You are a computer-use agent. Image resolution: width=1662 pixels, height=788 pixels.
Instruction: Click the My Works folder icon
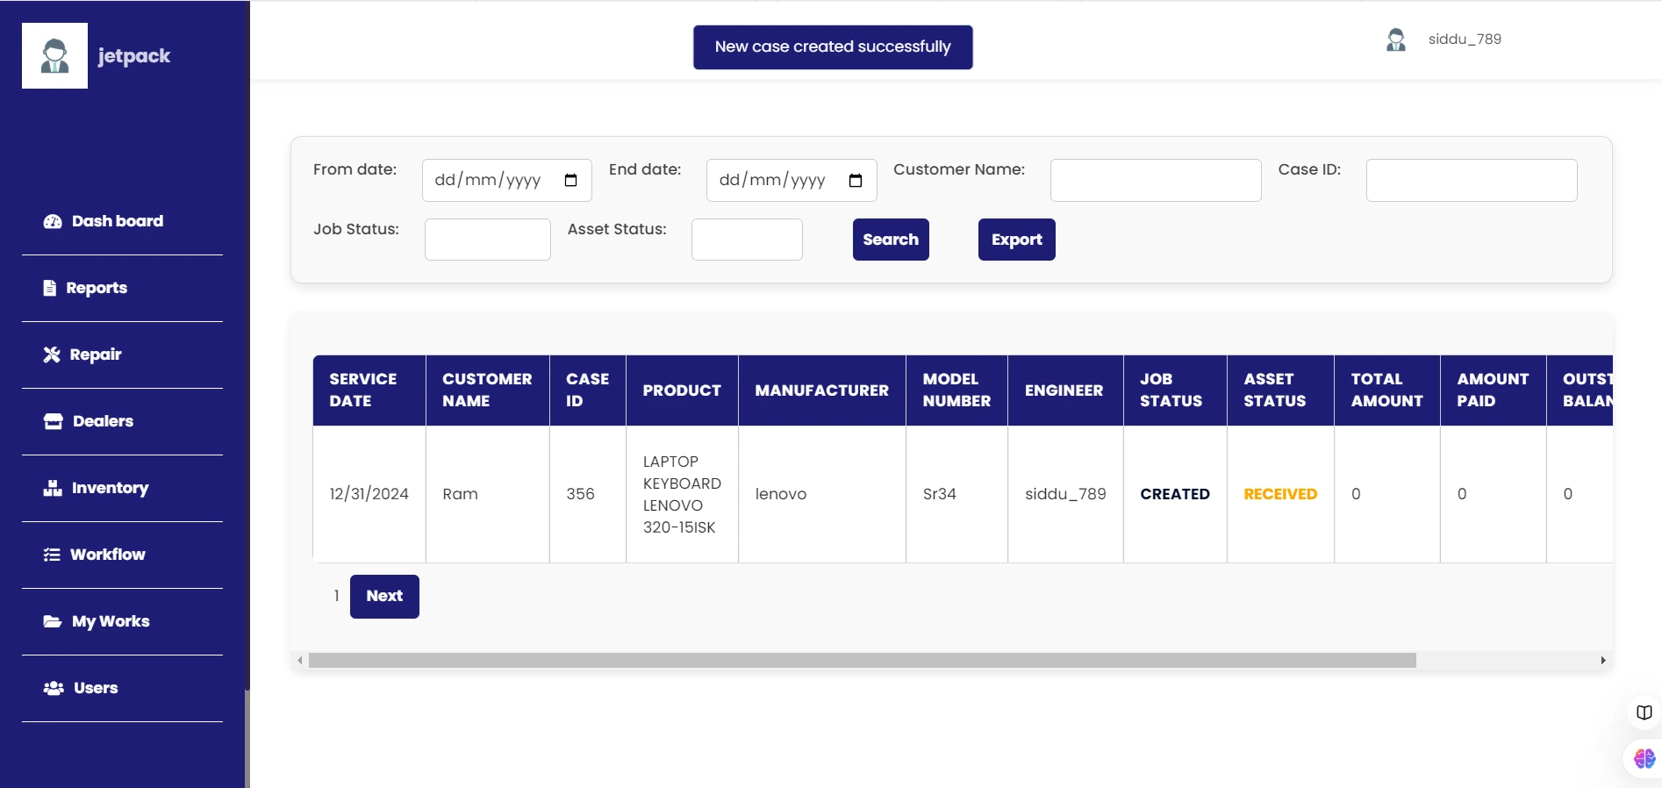pos(53,621)
